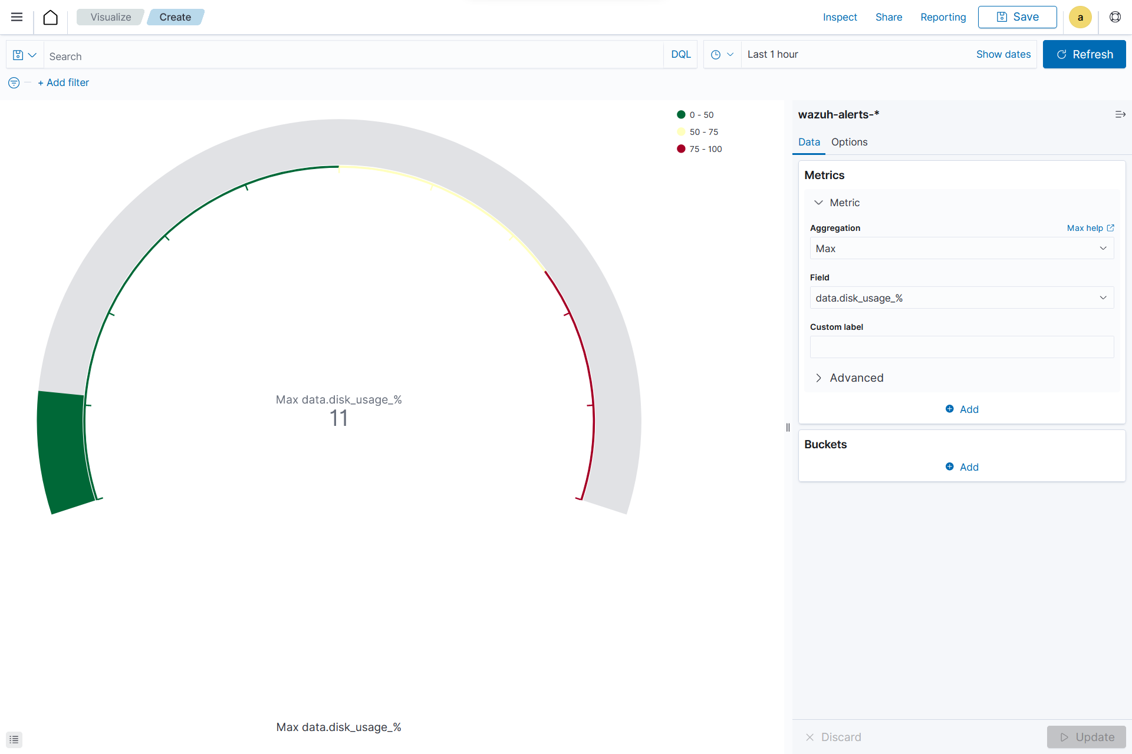Click the Buckets Add button
This screenshot has width=1132, height=754.
point(962,467)
